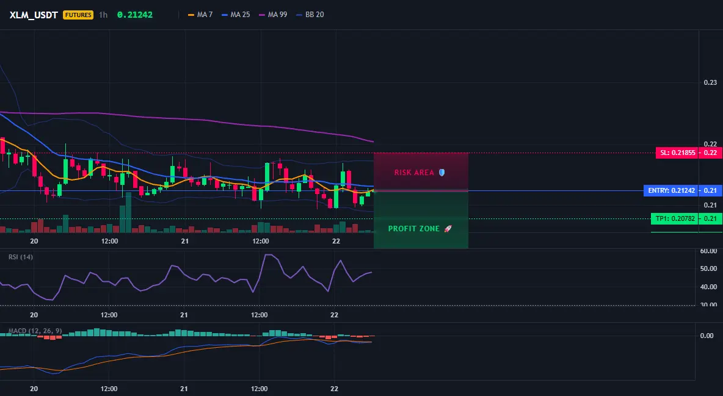The height and width of the screenshot is (396, 723).
Task: Click the 0.21242 current price value
Action: pos(134,15)
